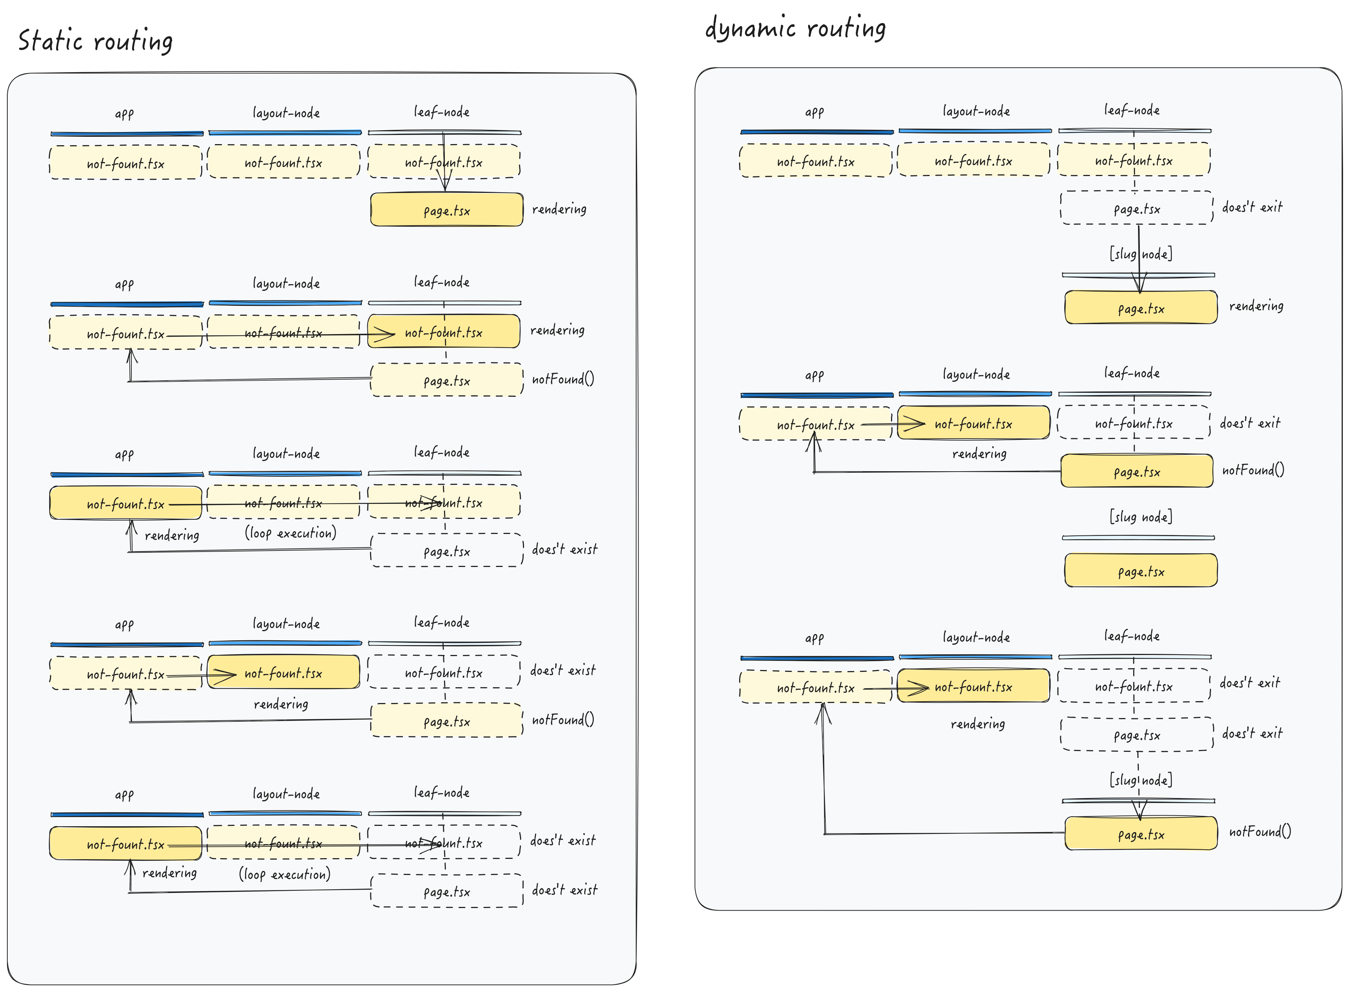Click the "dynamic routing" heading text

[795, 28]
